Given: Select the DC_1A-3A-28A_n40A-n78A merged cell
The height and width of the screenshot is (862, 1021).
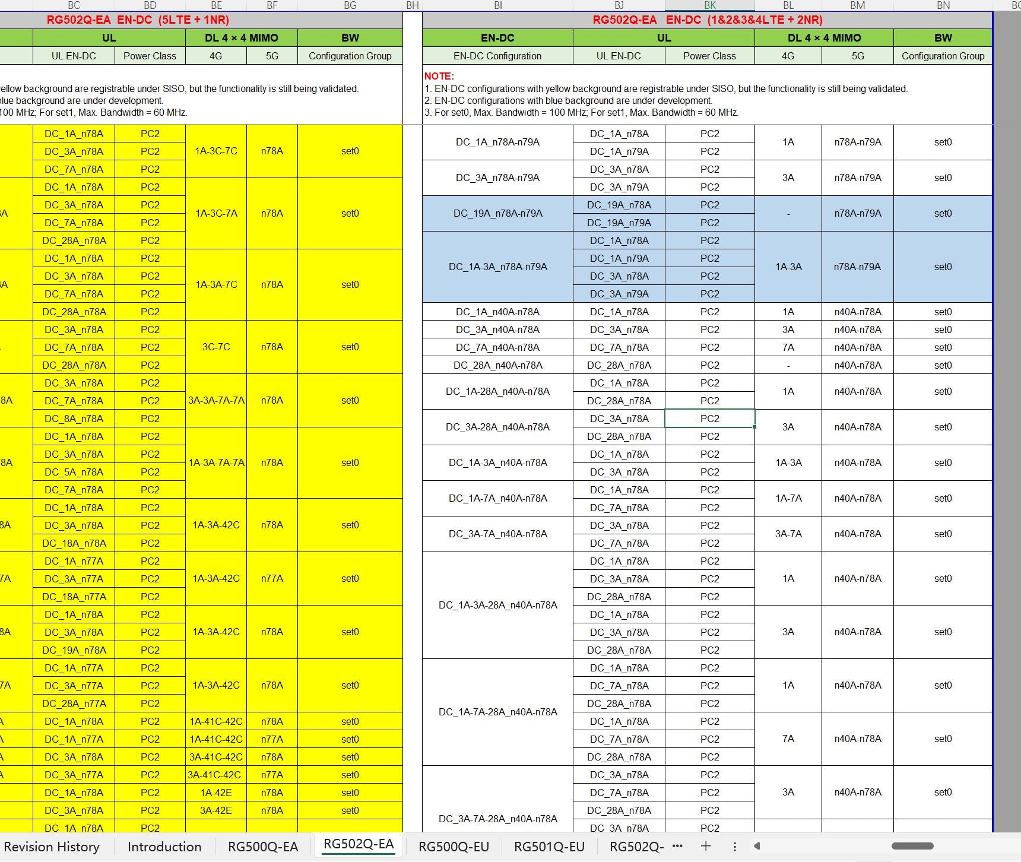Looking at the screenshot, I should point(497,606).
